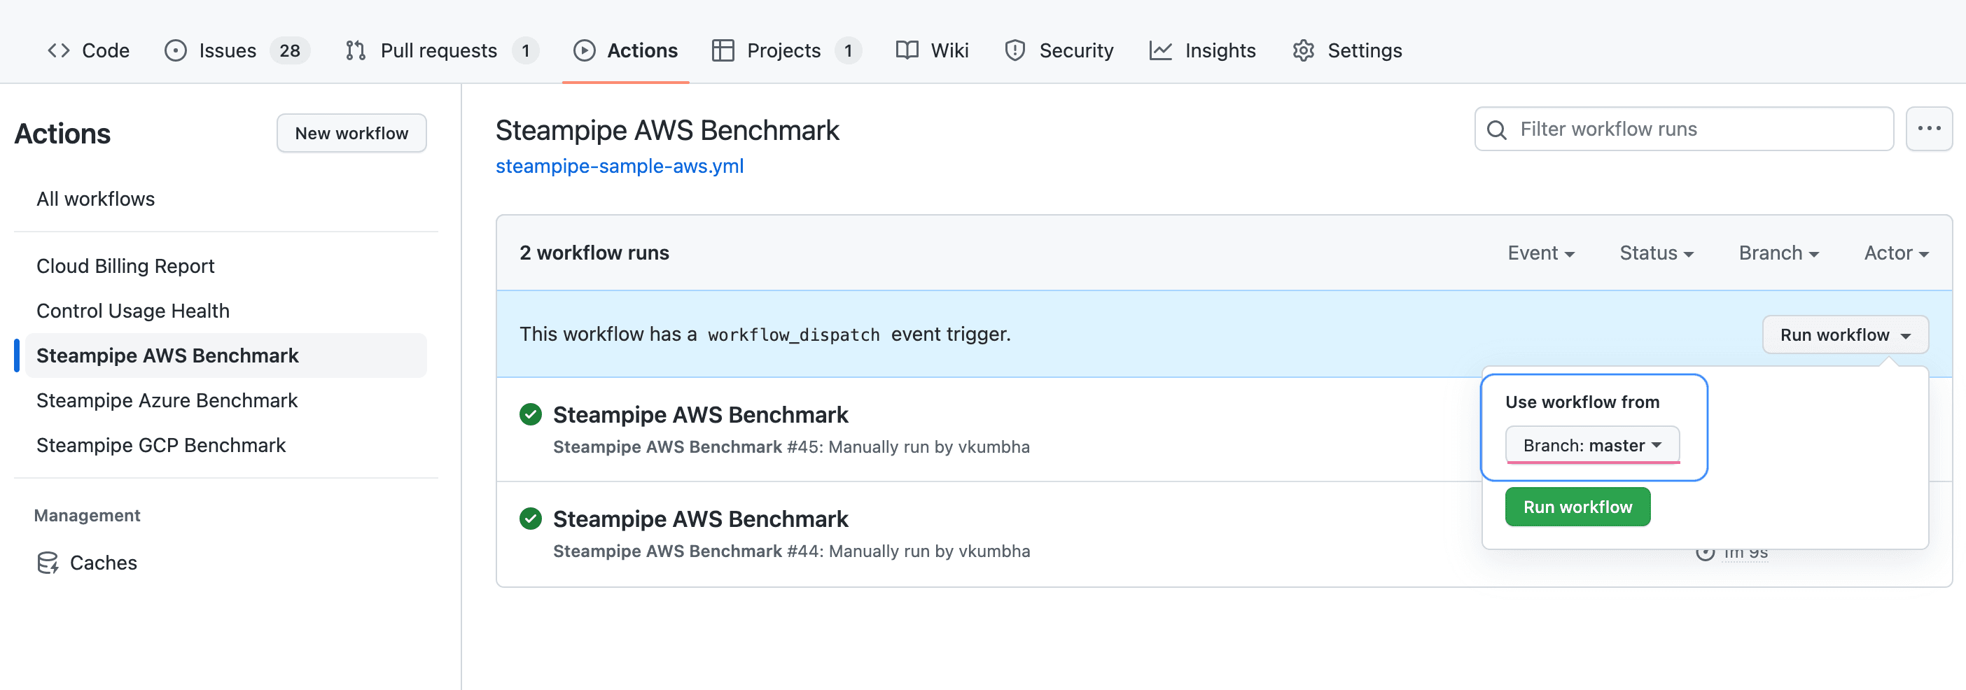Screen dimensions: 1966x690
Task: Select the Cloud Billing Report workflow
Action: coord(125,266)
